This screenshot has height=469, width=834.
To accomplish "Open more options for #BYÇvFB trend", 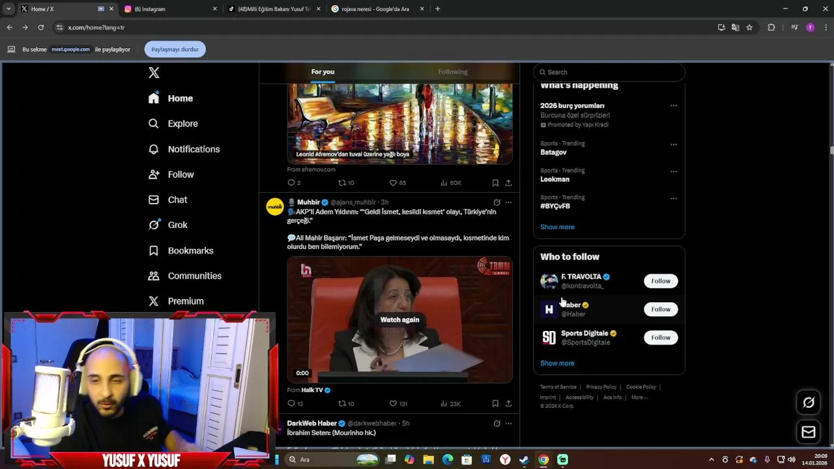I will pyautogui.click(x=674, y=199).
